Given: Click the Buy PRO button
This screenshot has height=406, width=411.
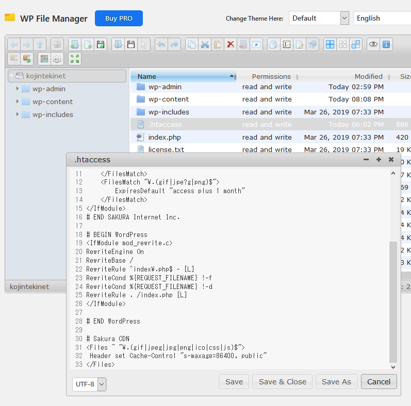Looking at the screenshot, I should pyautogui.click(x=119, y=19).
